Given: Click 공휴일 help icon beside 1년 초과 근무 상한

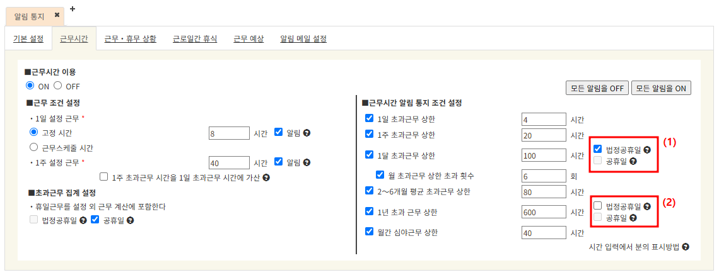Looking at the screenshot, I should tap(632, 218).
